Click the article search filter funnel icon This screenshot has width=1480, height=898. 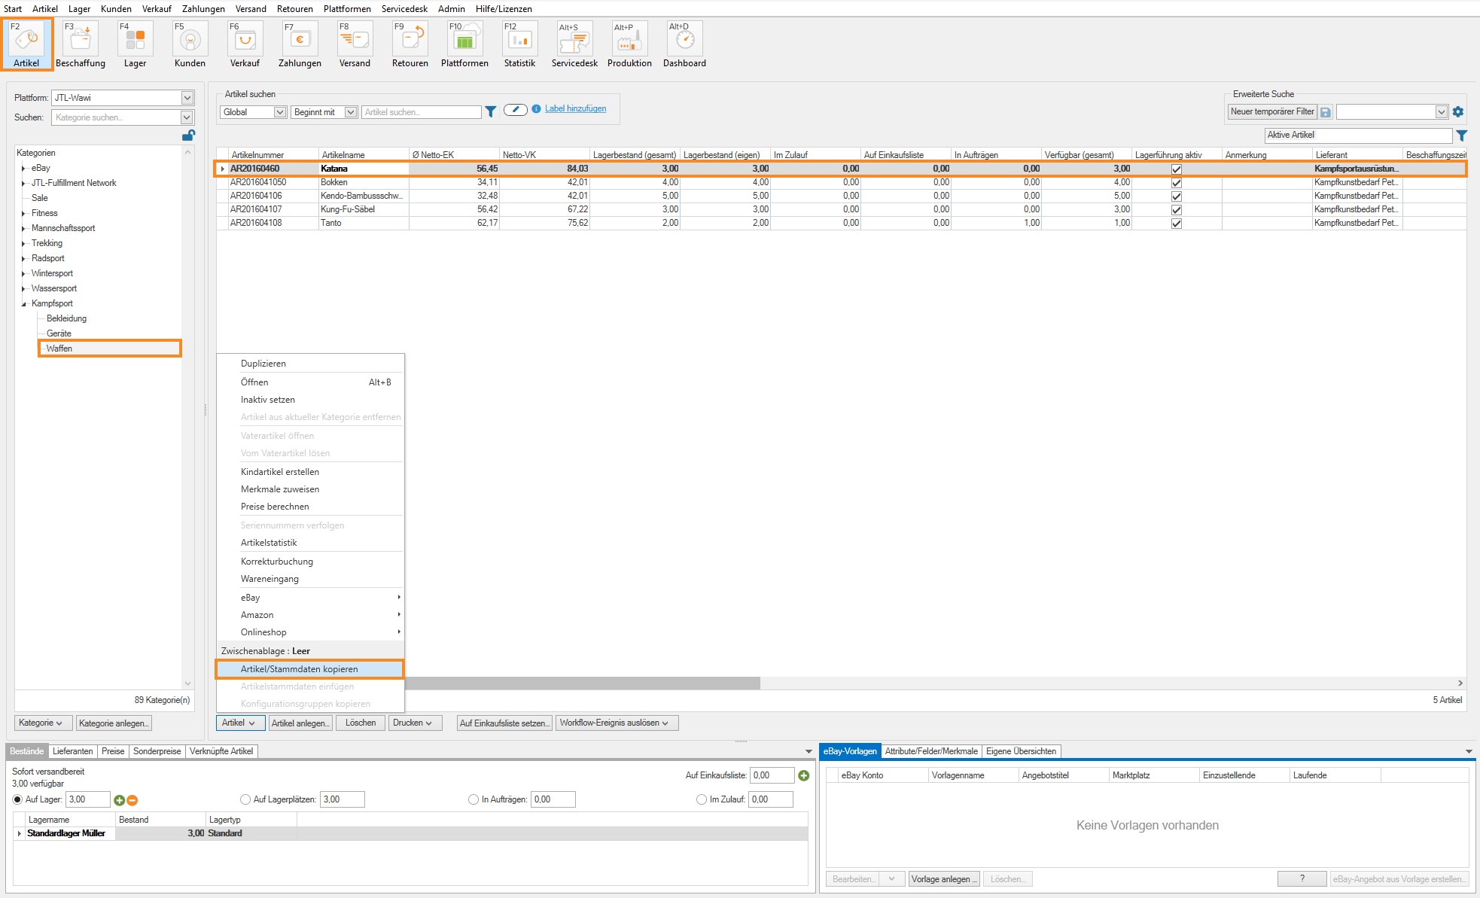(x=491, y=111)
